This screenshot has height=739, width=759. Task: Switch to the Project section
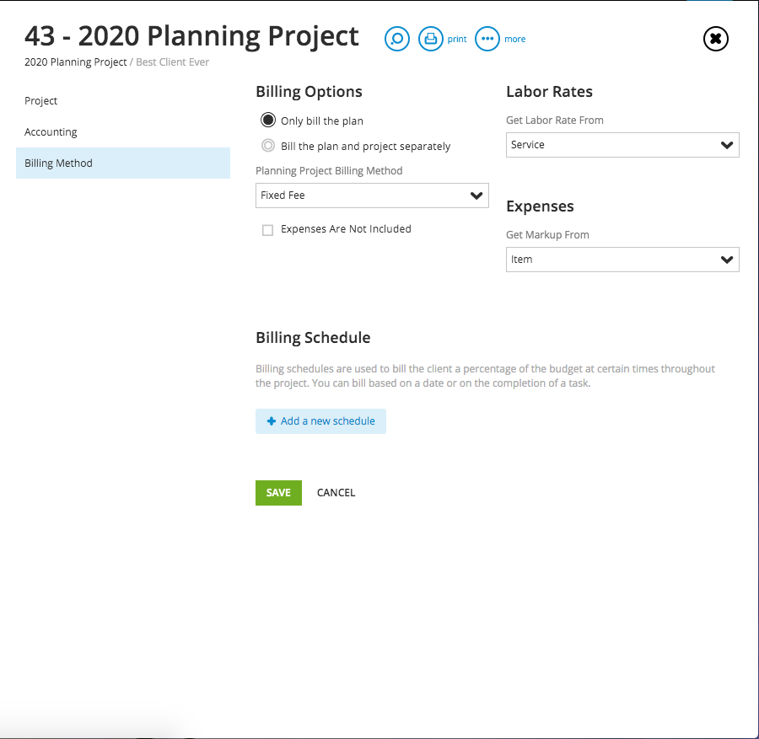41,101
